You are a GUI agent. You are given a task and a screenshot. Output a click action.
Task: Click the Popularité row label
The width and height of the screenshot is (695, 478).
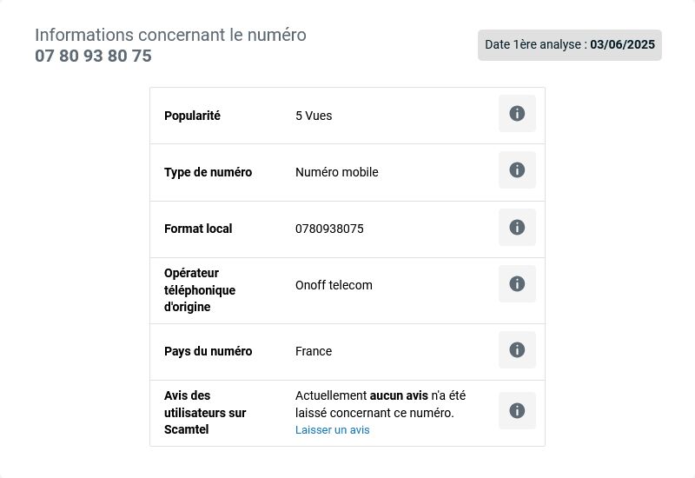pos(192,116)
